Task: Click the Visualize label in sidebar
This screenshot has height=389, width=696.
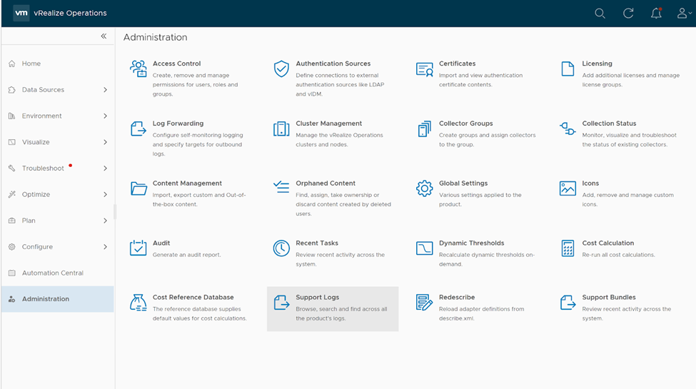Action: [36, 142]
